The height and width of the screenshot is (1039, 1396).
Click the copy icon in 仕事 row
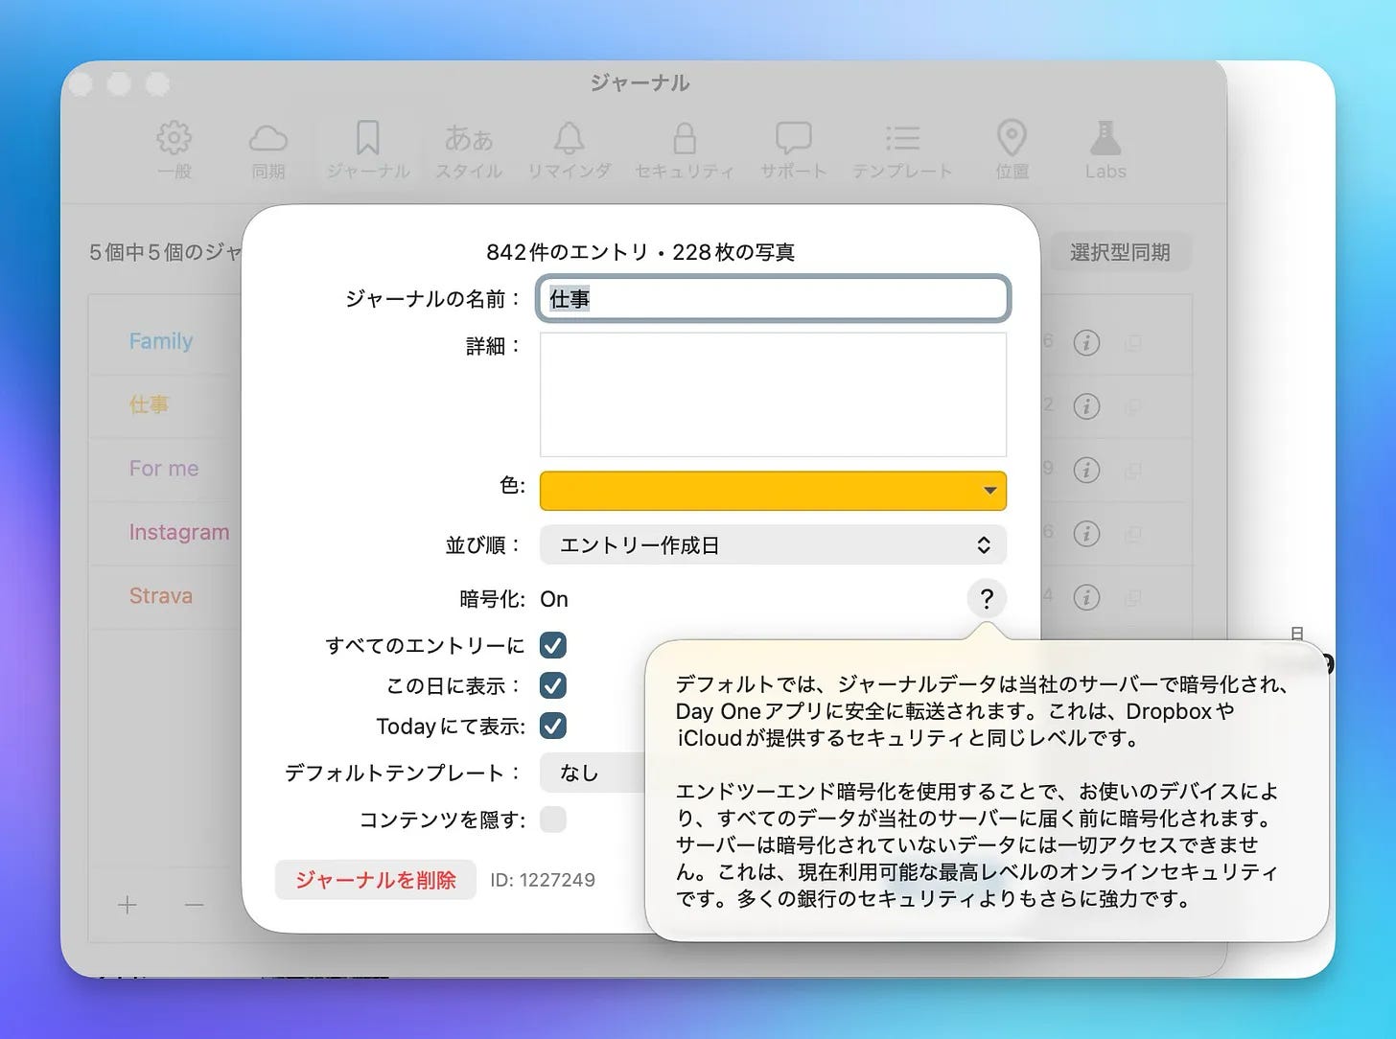tap(1132, 406)
